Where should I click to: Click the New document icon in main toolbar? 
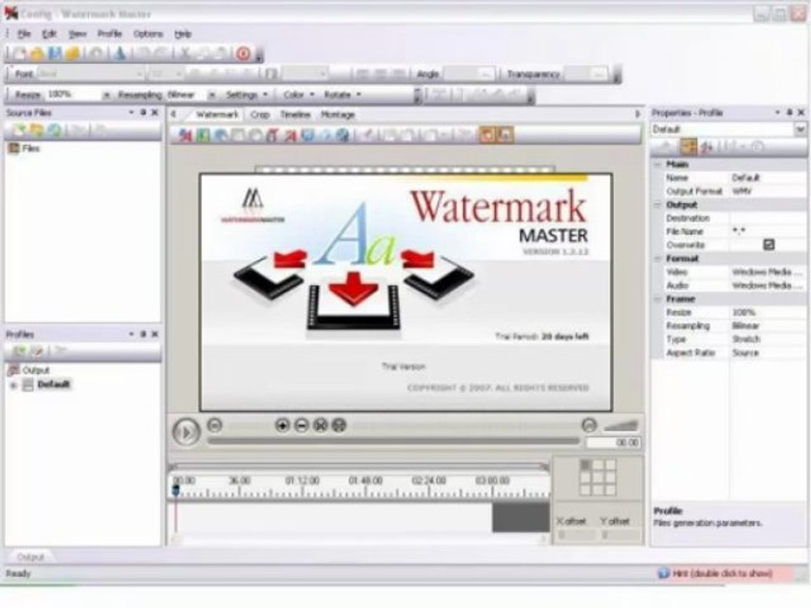19,54
